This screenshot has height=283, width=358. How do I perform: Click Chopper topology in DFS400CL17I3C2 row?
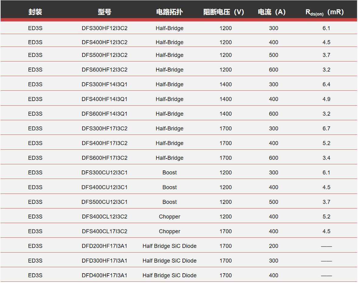point(169,231)
